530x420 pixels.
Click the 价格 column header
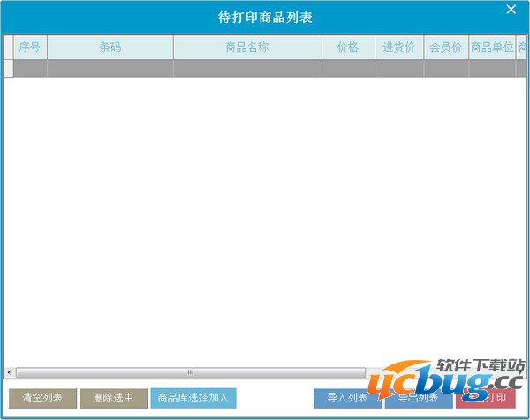[348, 48]
